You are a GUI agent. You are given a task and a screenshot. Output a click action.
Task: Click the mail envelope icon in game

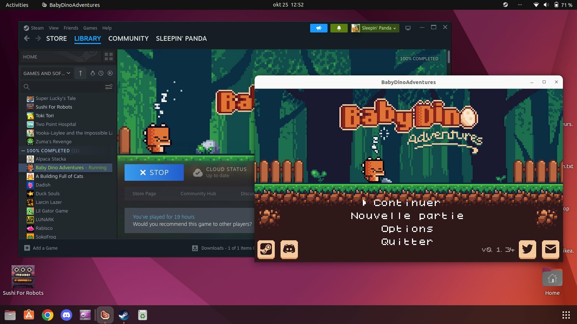coord(550,249)
